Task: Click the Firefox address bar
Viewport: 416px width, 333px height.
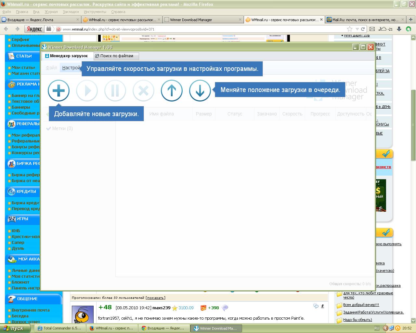Action: [201, 29]
